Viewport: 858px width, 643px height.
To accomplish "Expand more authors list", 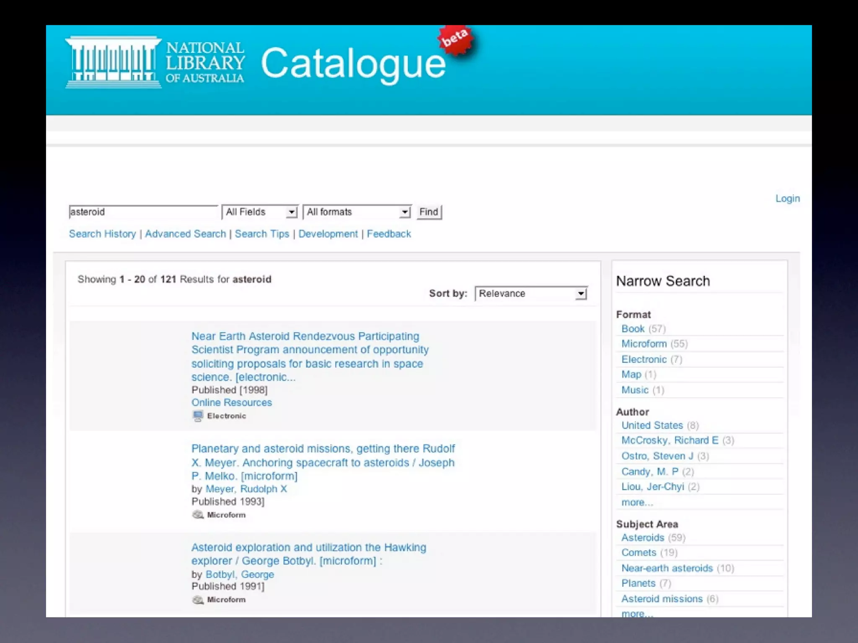I will point(637,502).
